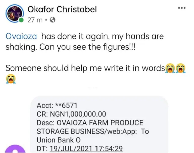Click the globe public audience icon
Image resolution: width=194 pixels, height=153 pixels.
pos(52,20)
